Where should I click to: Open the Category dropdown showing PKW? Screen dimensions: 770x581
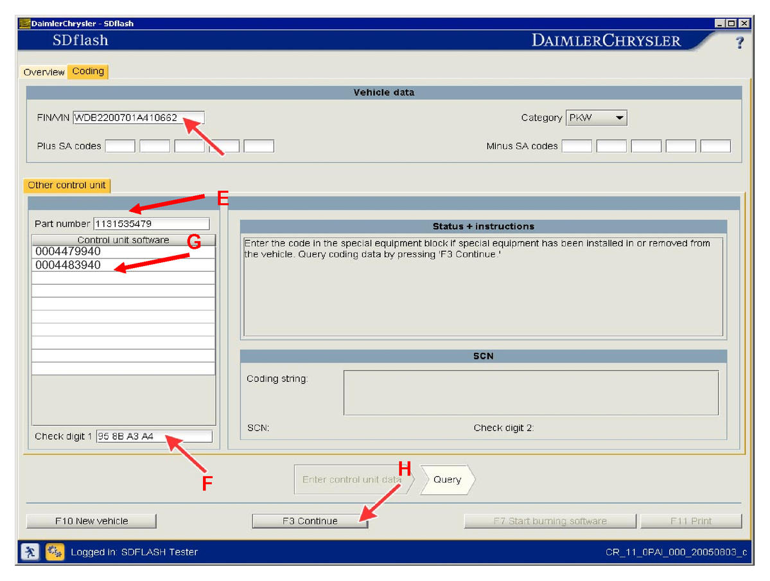[x=596, y=118]
